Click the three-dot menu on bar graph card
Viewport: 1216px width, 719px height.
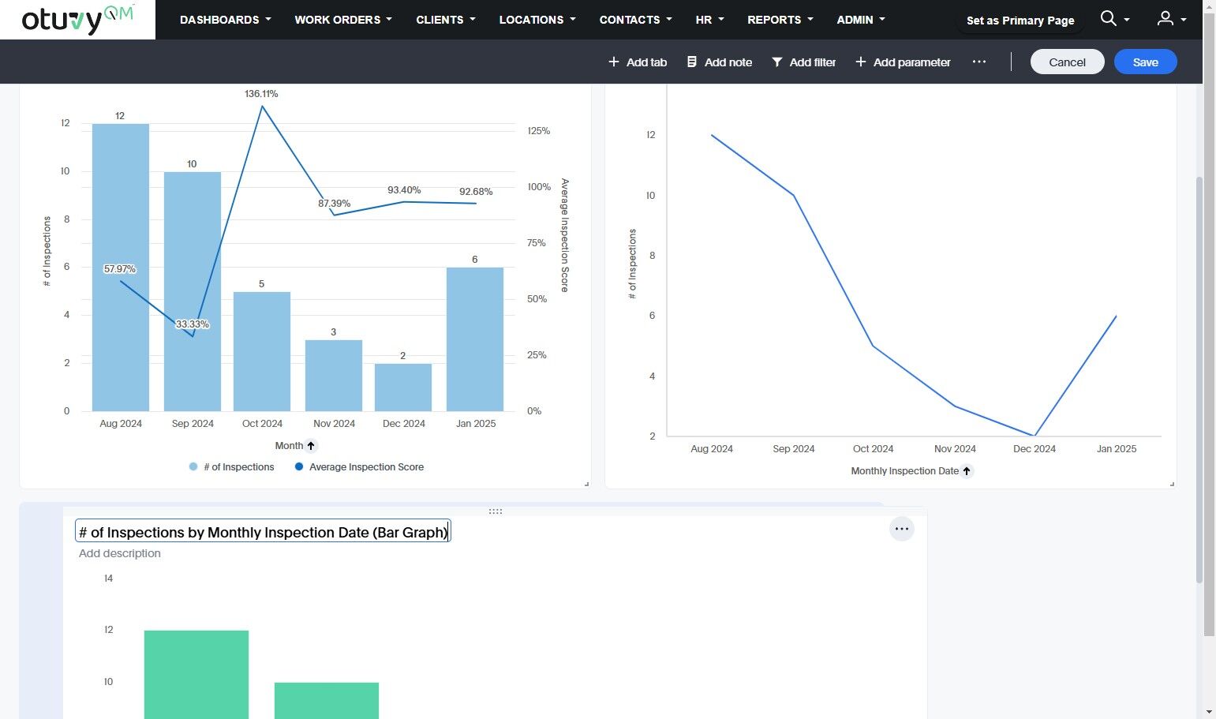click(x=902, y=529)
